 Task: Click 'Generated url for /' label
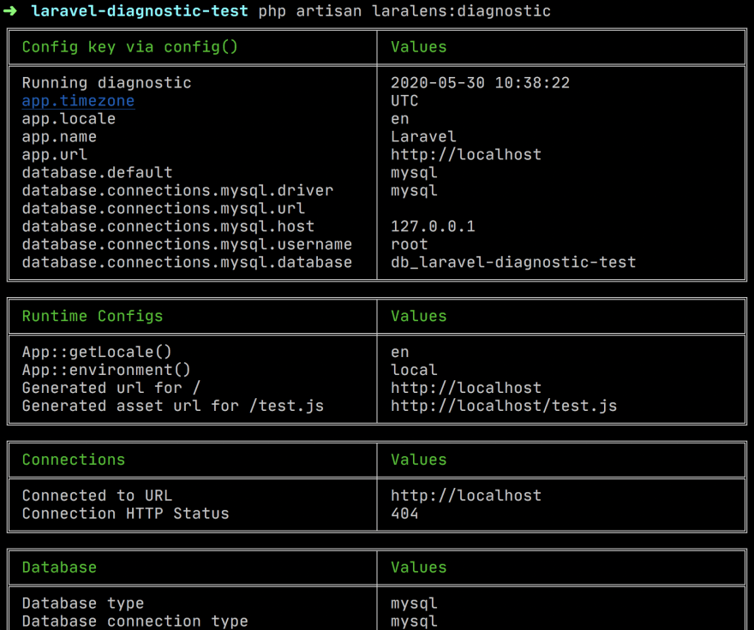pyautogui.click(x=111, y=388)
